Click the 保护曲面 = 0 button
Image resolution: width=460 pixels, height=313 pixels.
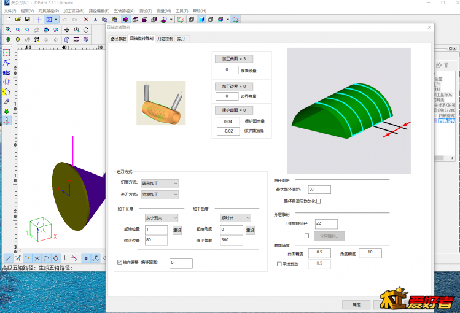tap(234, 110)
